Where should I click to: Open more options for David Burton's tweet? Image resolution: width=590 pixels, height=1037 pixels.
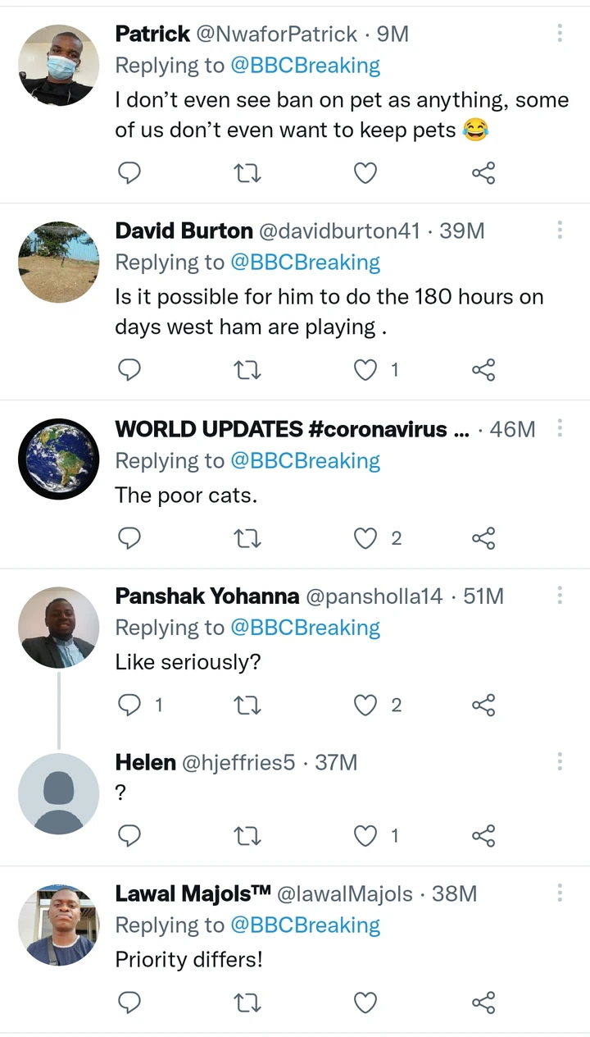click(560, 231)
